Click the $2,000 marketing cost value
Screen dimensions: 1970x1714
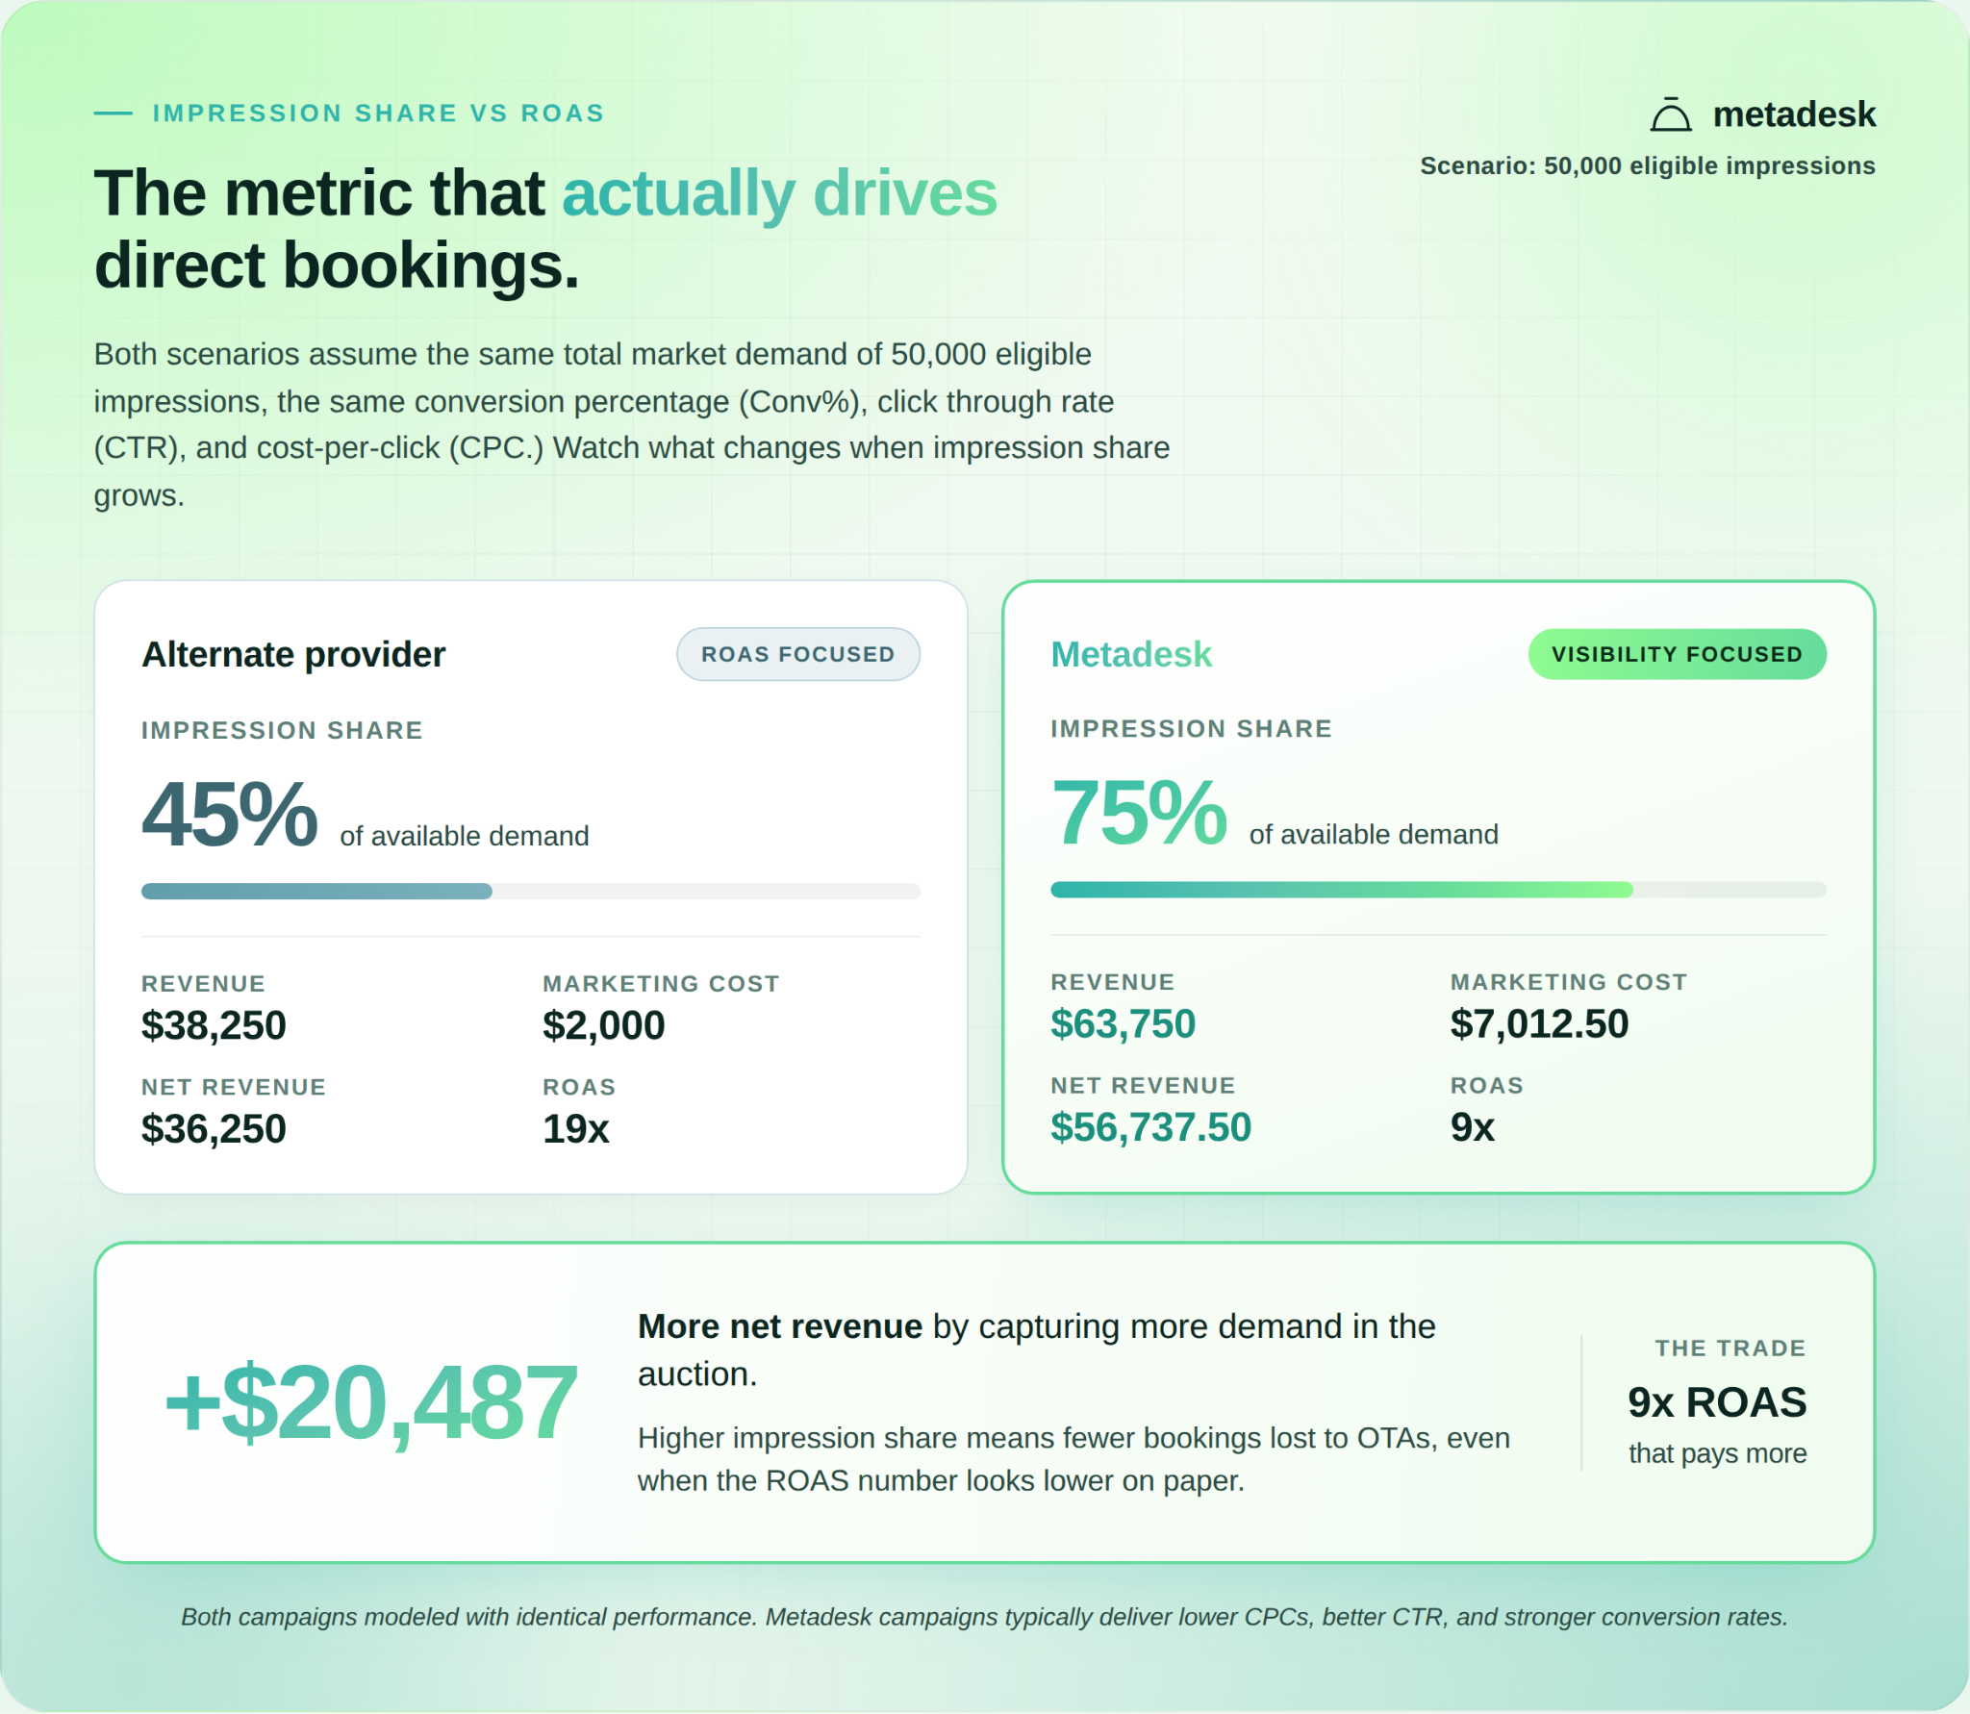(x=603, y=1025)
